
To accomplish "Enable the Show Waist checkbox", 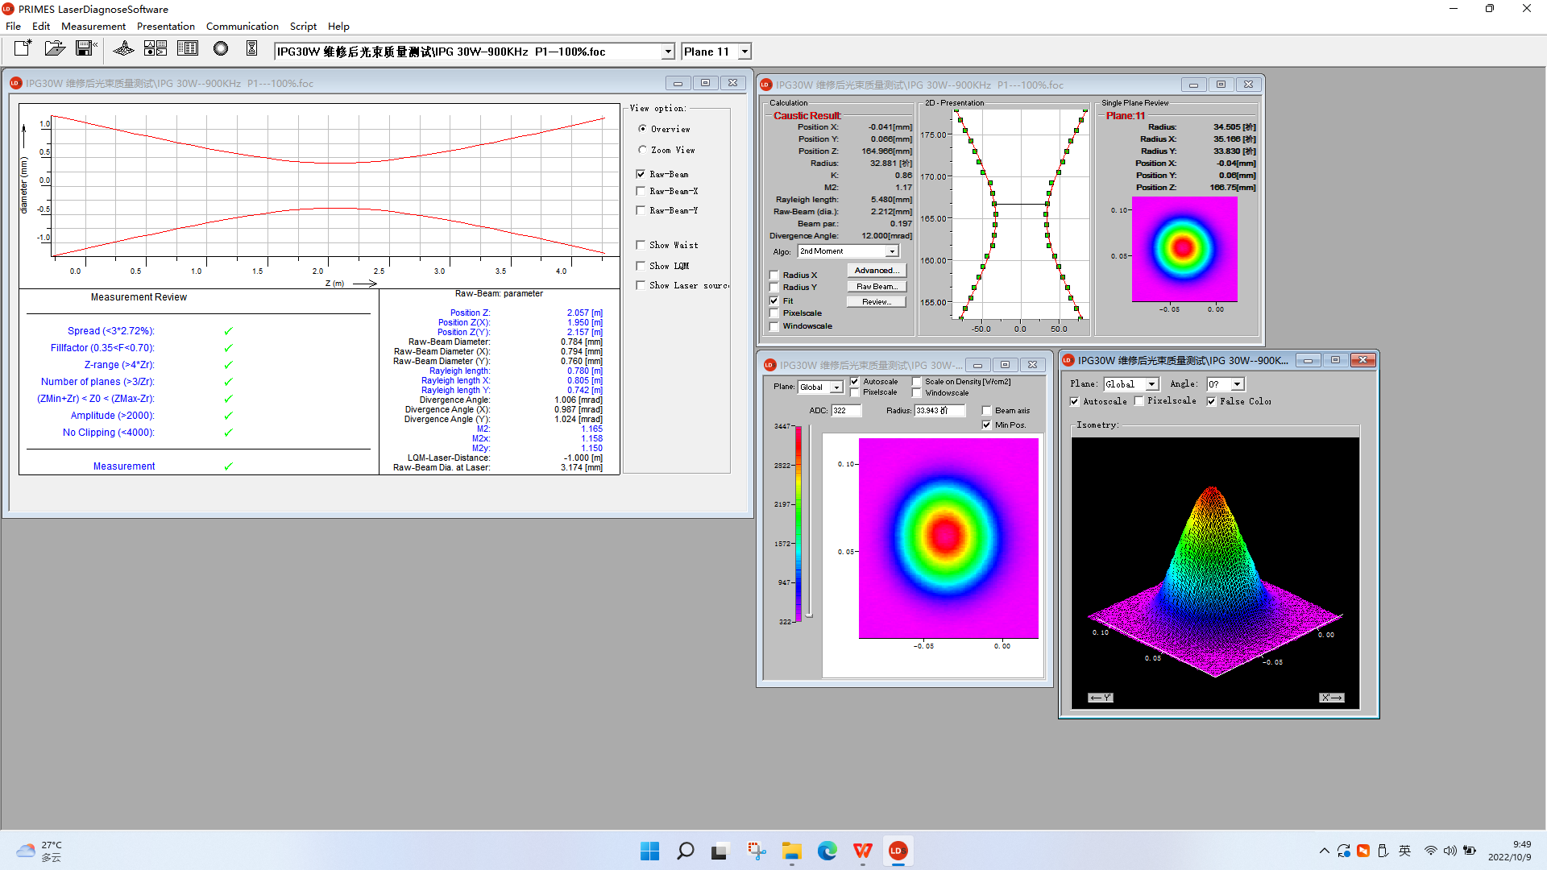I will pos(641,245).
